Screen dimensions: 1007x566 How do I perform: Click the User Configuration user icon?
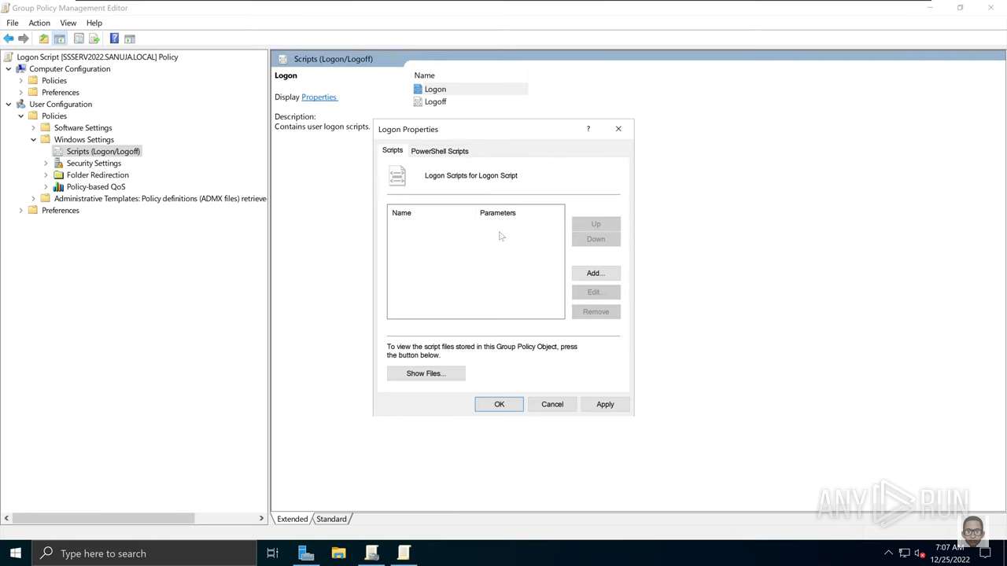click(x=20, y=104)
